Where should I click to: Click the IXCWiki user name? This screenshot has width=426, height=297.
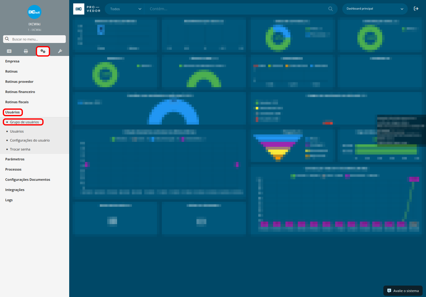click(34, 24)
